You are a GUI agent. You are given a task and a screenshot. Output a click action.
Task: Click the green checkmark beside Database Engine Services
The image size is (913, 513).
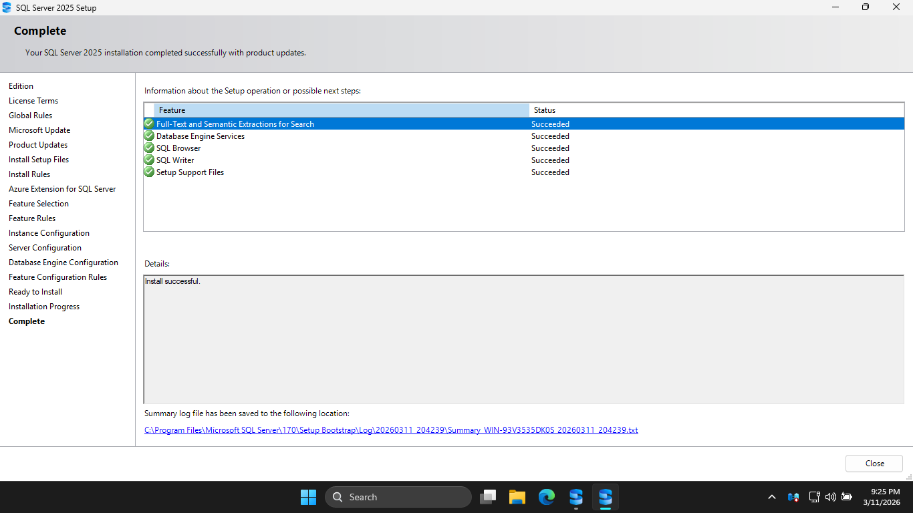(149, 136)
